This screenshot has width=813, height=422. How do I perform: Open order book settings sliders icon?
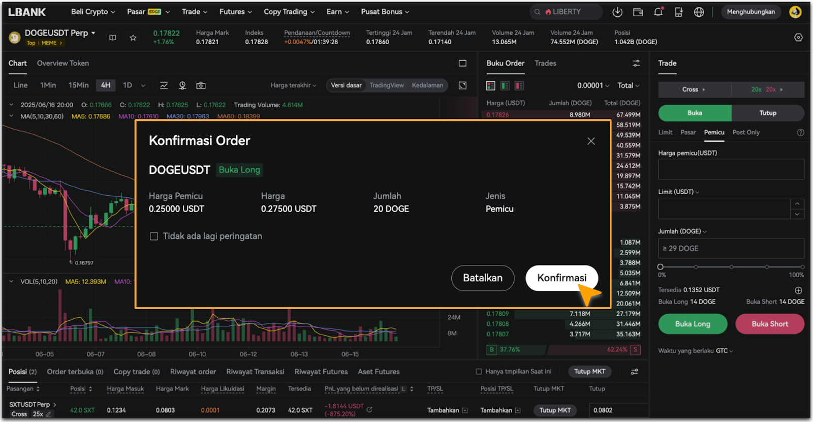636,63
